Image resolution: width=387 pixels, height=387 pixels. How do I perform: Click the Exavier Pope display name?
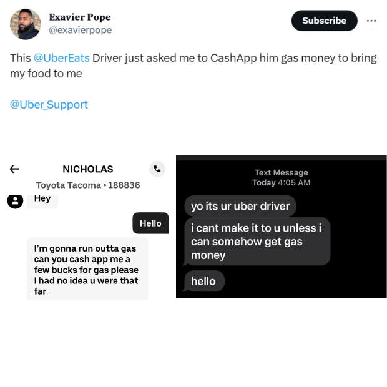[x=79, y=17]
